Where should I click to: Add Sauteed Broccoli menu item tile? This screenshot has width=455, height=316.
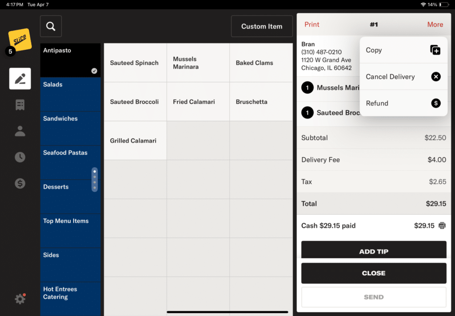pyautogui.click(x=135, y=102)
